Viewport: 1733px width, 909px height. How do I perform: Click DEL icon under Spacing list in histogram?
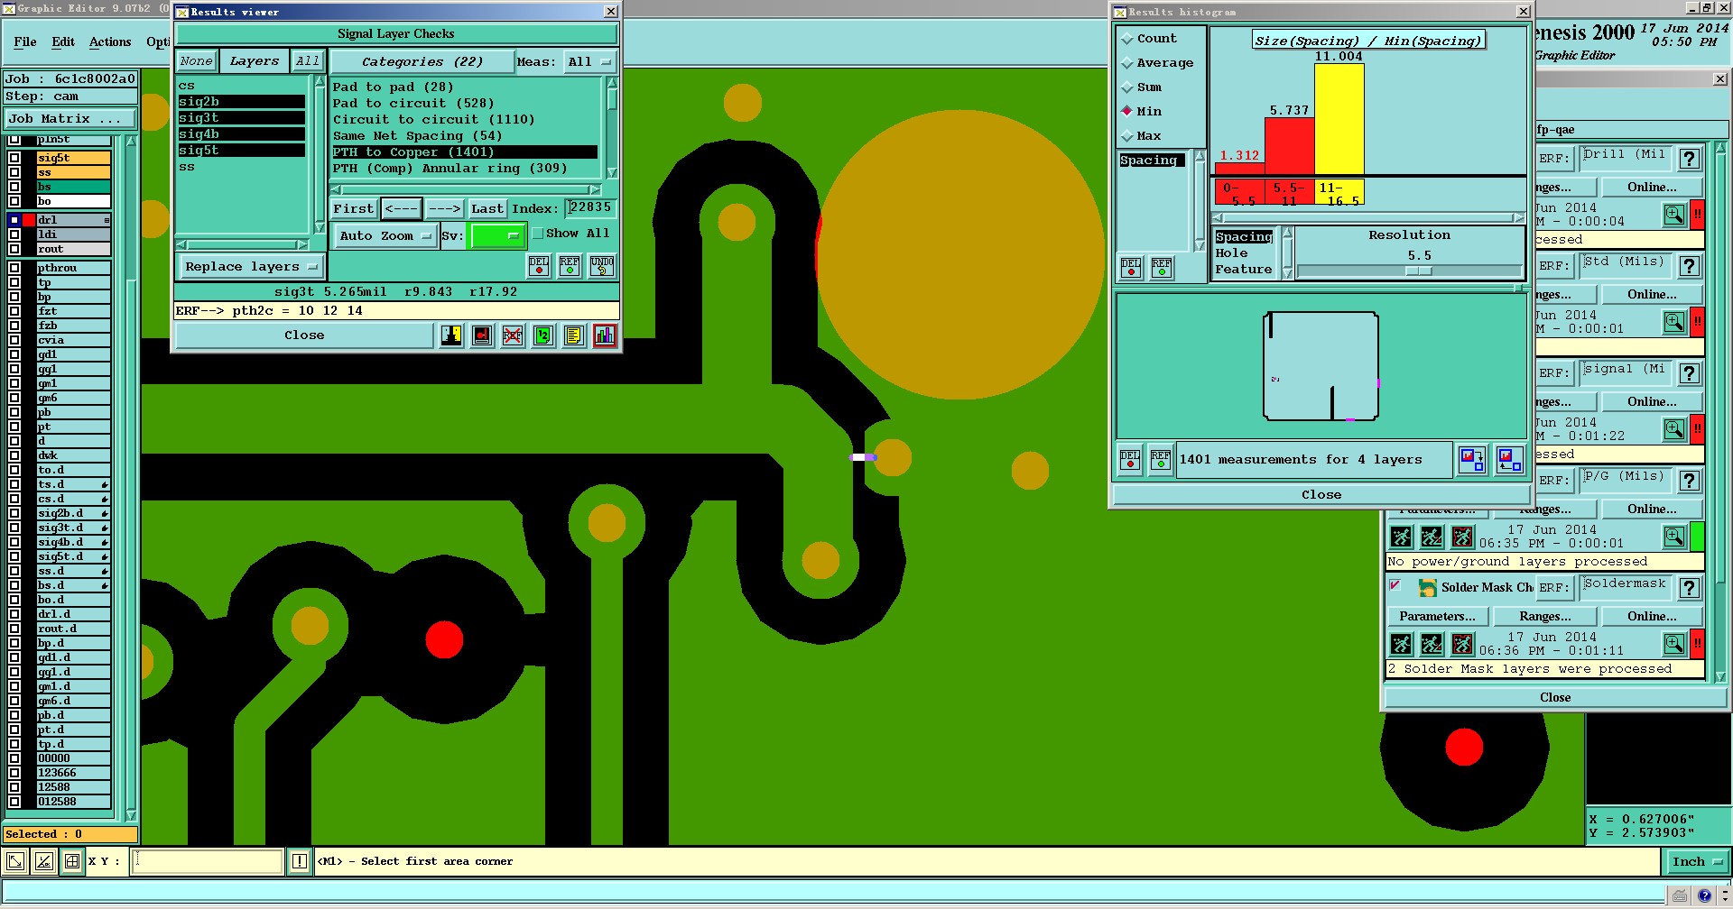point(1131,268)
